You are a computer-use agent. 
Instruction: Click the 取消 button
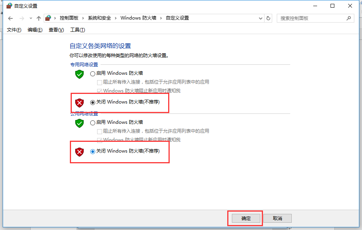point(278,218)
